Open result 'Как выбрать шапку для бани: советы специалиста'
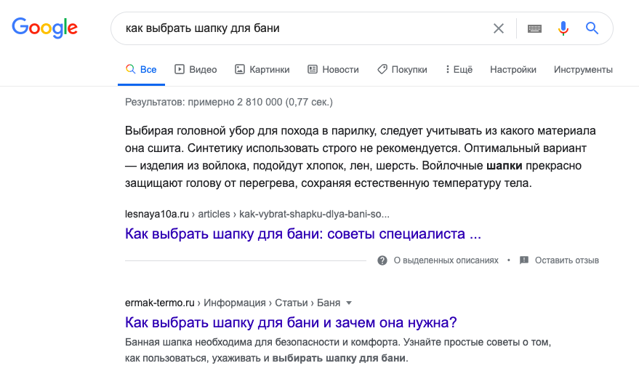639x379 pixels. pyautogui.click(x=303, y=234)
